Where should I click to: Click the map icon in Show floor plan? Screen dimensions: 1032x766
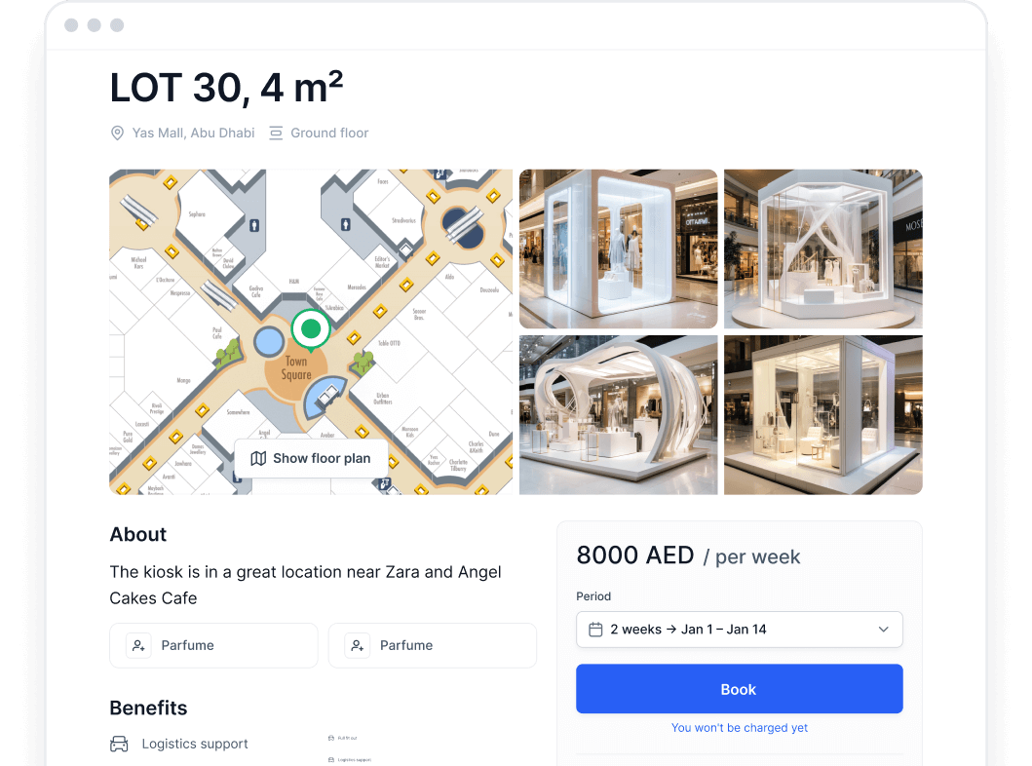click(258, 459)
